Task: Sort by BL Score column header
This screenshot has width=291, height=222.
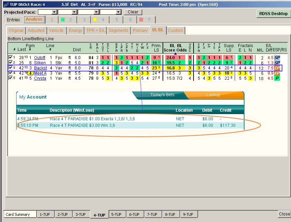Action: [x=170, y=48]
